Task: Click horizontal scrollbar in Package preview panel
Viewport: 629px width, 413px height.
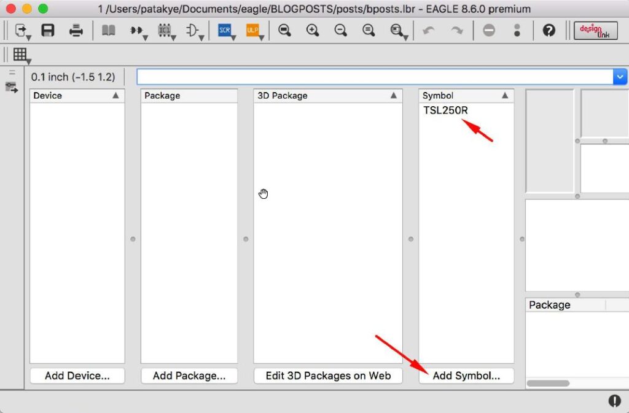Action: pyautogui.click(x=547, y=384)
